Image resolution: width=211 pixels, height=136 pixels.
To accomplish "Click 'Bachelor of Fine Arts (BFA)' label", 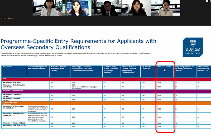I will [14, 126].
